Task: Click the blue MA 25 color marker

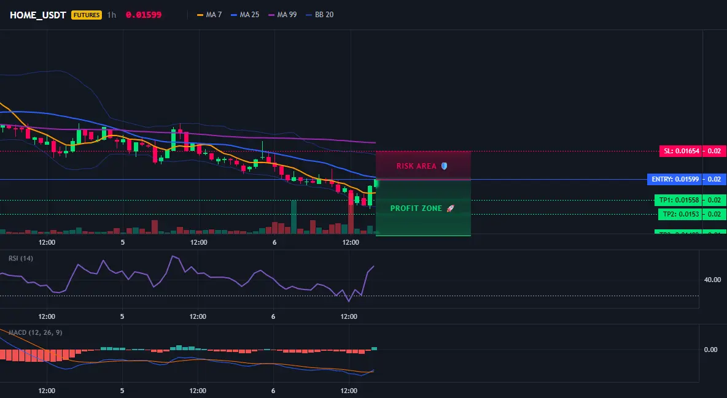Action: [234, 15]
